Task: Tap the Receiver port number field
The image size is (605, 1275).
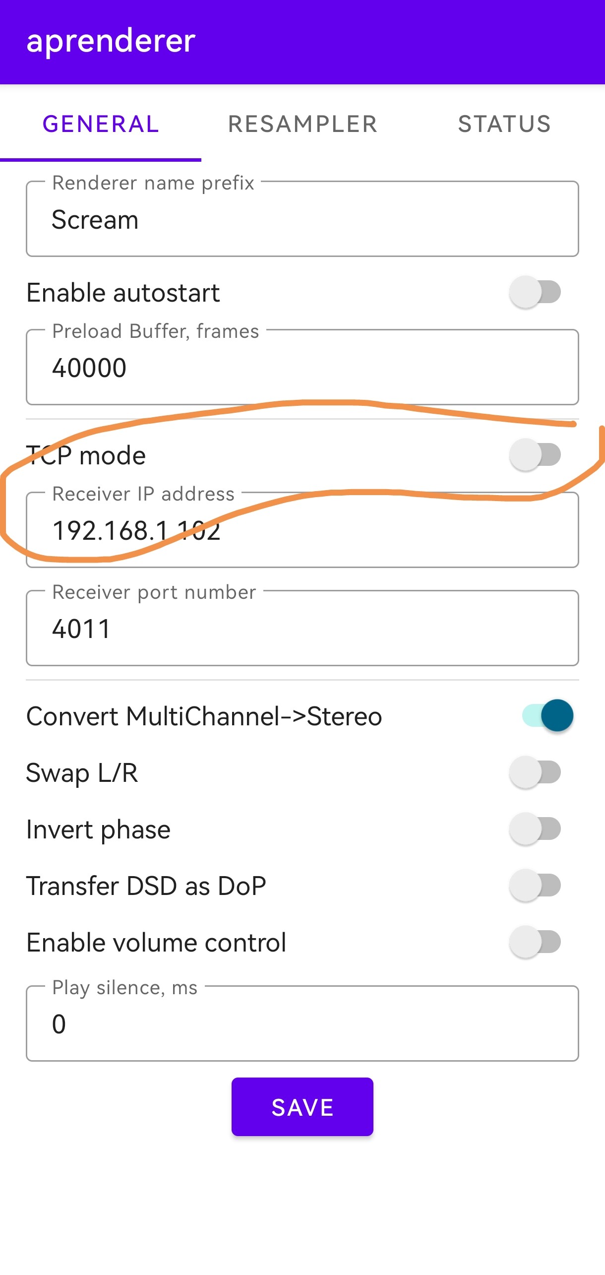Action: (x=302, y=629)
